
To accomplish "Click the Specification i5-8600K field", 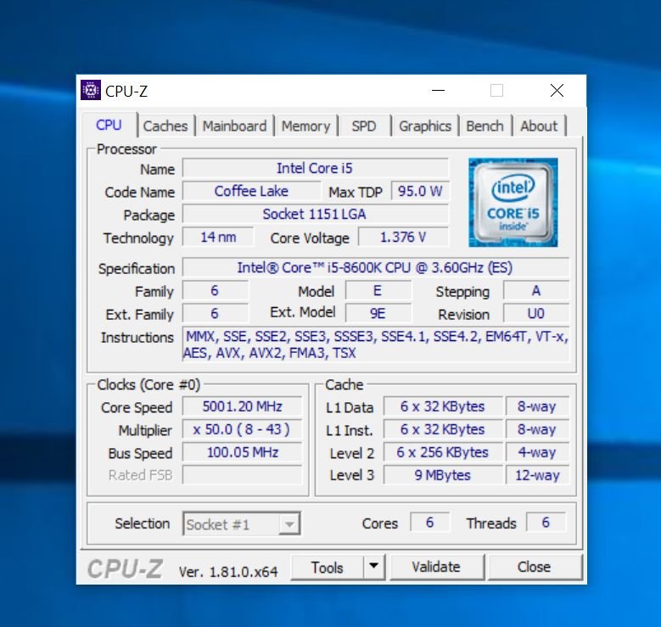I will pyautogui.click(x=375, y=267).
